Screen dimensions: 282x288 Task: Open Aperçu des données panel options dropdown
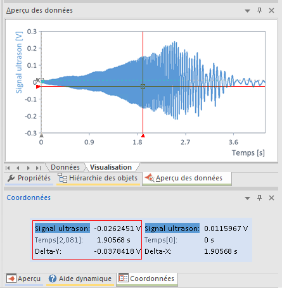[x=247, y=11]
